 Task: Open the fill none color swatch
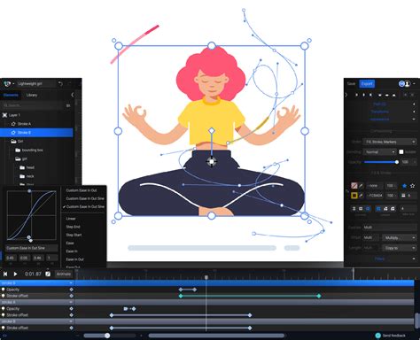[354, 186]
